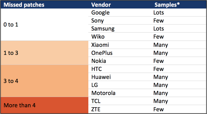Image resolution: width=207 pixels, height=114 pixels.
Task: Click the Lots sample value for Google
Action: 159,13
